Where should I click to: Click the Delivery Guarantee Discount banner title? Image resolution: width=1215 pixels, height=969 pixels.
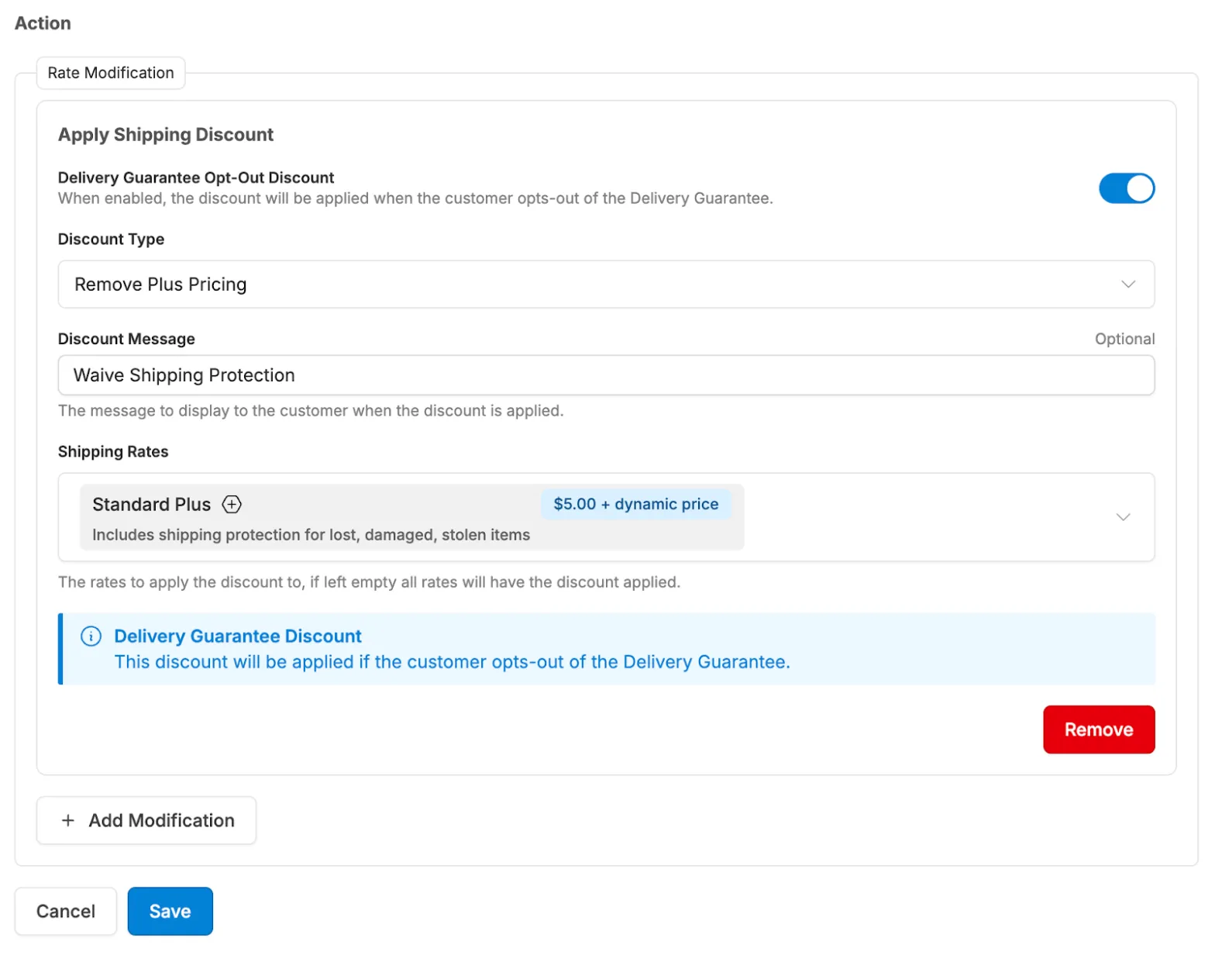(237, 636)
